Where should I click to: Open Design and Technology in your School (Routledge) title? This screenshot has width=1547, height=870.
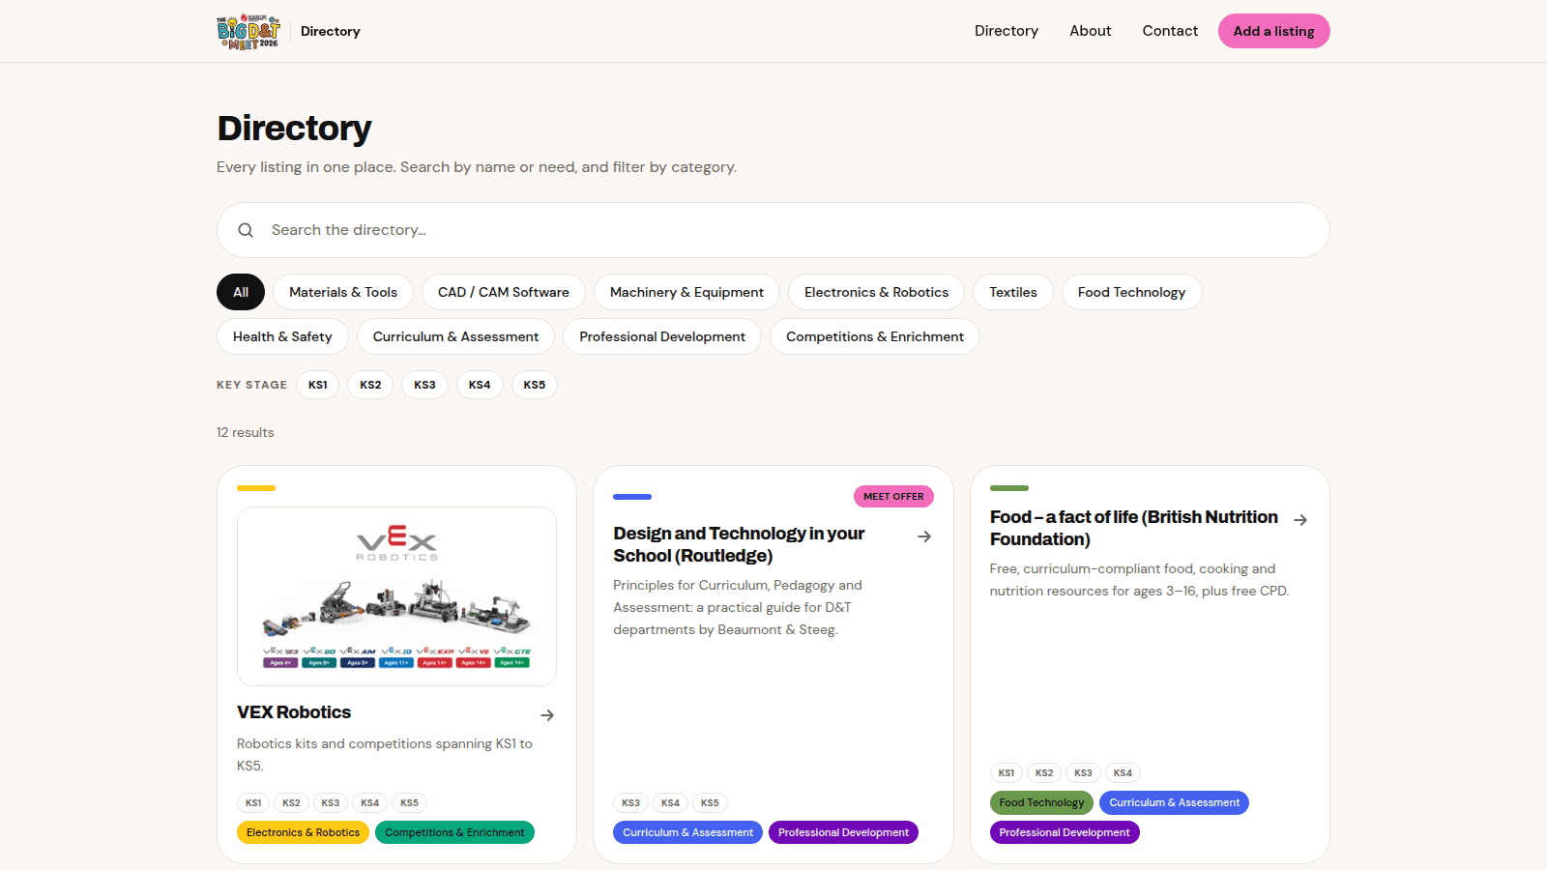(x=739, y=544)
